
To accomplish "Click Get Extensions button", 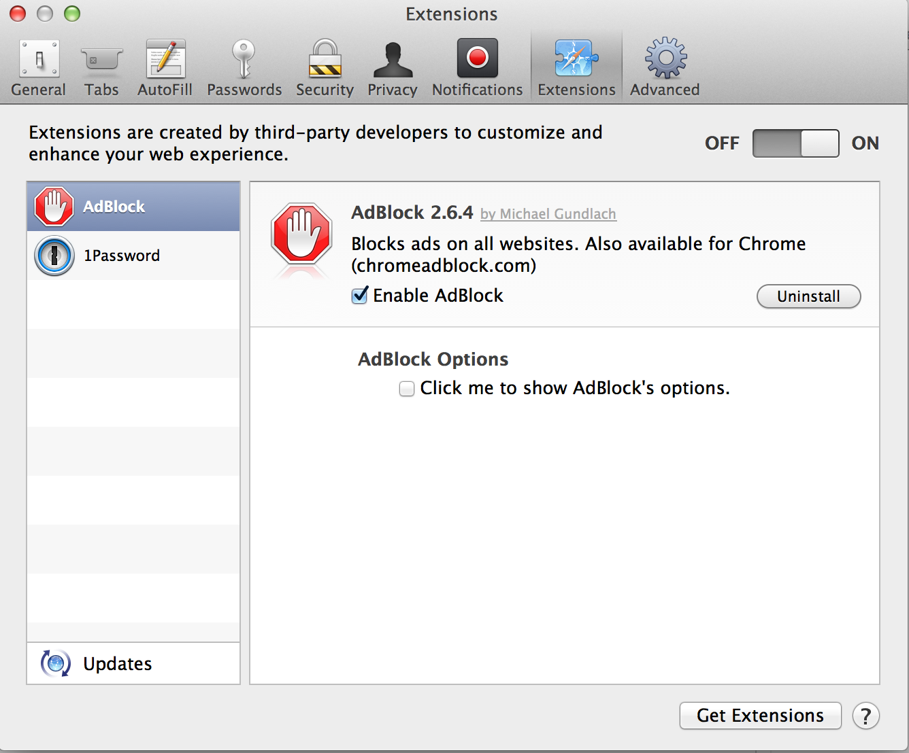I will (761, 716).
